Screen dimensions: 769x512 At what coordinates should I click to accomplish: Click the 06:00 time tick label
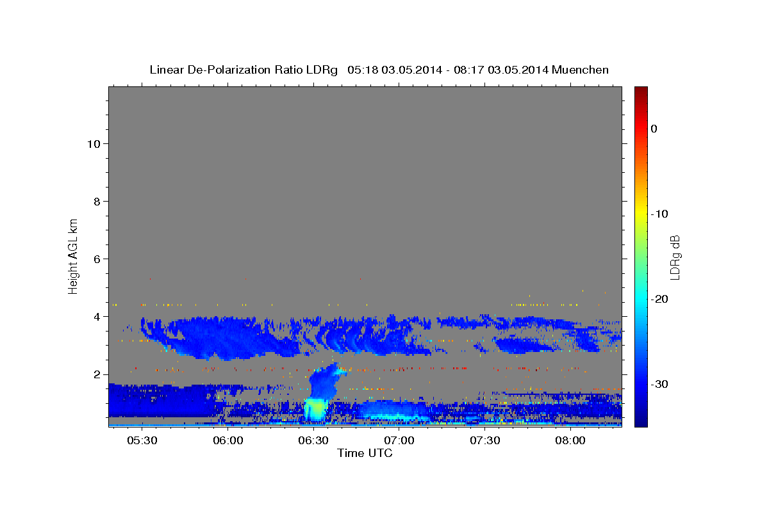coord(228,440)
